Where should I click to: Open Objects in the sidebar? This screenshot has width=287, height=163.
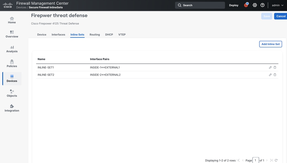coord(12,93)
